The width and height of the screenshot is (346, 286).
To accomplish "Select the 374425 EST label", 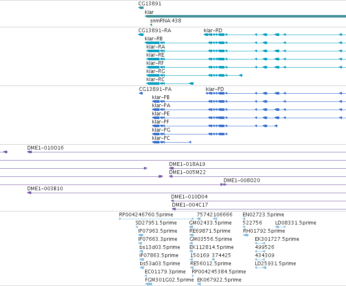I will tap(221, 255).
